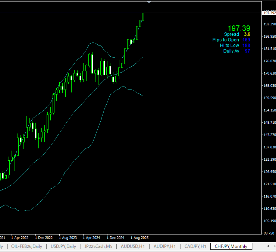Viewport: 276px width, 252px height.
Task: Click the Spread indicator label
Action: [x=231, y=34]
